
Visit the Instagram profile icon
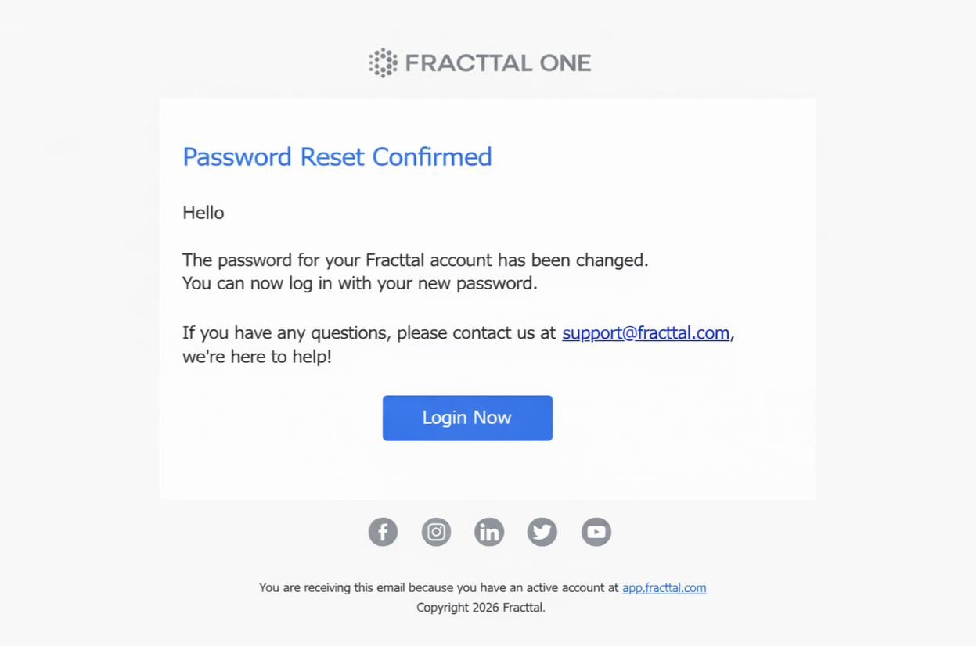tap(436, 532)
